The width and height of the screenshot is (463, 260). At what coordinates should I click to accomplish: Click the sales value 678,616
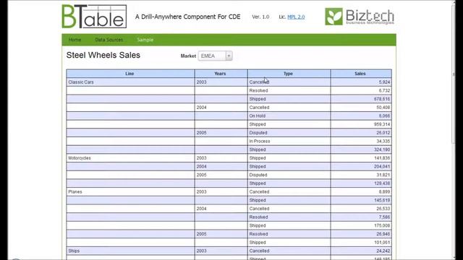point(382,99)
